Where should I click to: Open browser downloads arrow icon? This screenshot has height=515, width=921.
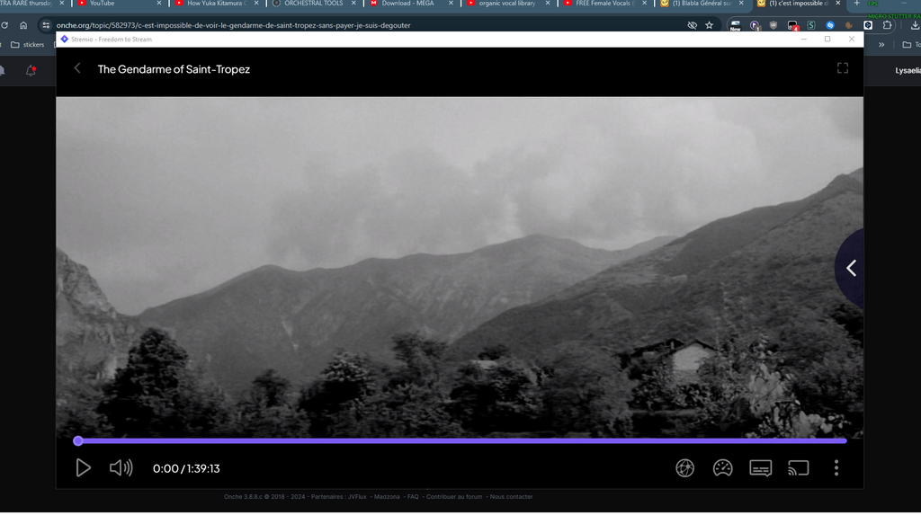pos(915,25)
